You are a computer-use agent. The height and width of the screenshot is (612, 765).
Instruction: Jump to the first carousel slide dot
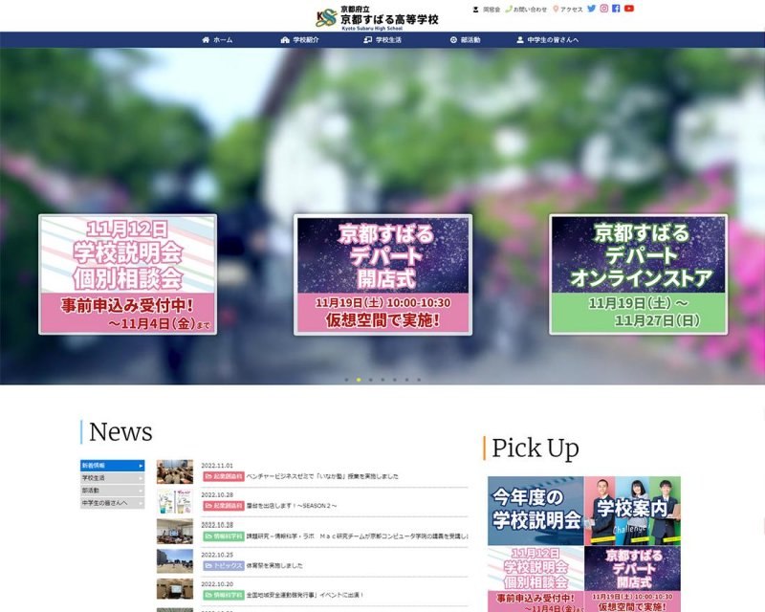click(346, 380)
